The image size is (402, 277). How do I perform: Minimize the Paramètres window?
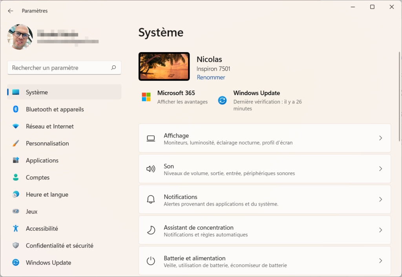tap(353, 7)
